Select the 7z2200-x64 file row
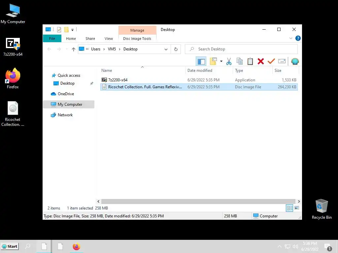 (x=199, y=80)
